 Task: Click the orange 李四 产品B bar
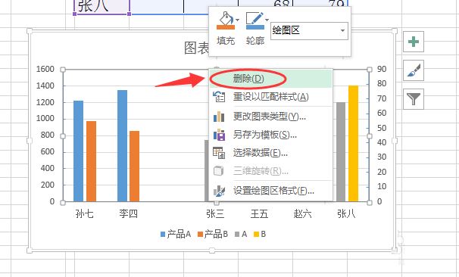point(134,167)
